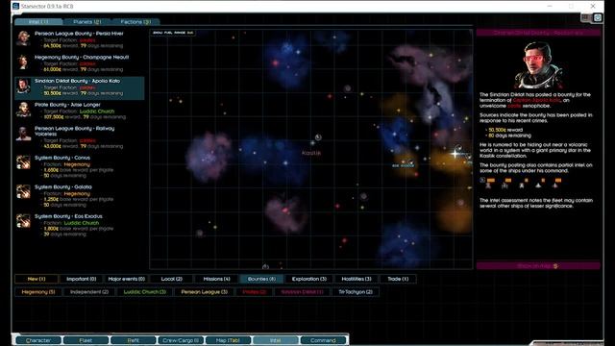Toggle Major events (0) filter
This screenshot has width=615, height=346.
pos(126,279)
